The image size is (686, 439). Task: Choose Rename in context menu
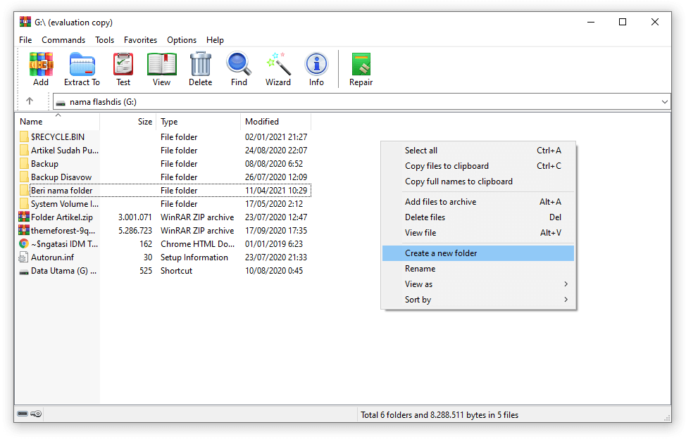coord(478,269)
